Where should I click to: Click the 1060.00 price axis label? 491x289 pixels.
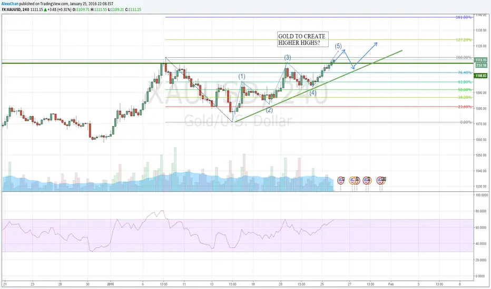[480, 140]
